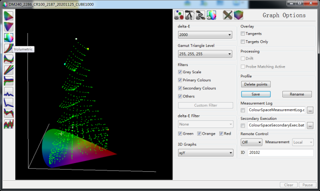
Task: Open probe options tripod icon
Action: pos(190,15)
